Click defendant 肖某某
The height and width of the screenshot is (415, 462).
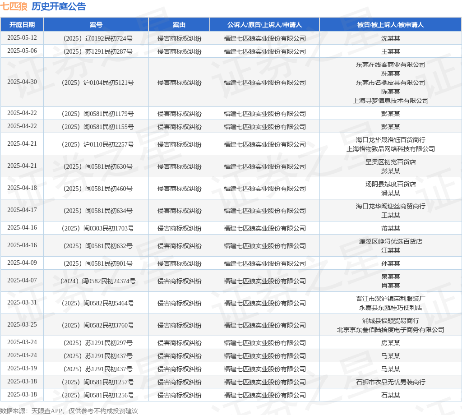click(x=391, y=286)
